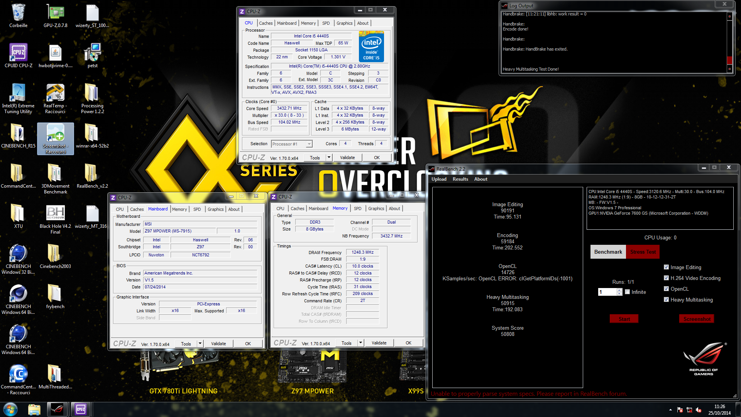Click the RealBench Screenshot button
The height and width of the screenshot is (417, 741).
pyautogui.click(x=697, y=319)
